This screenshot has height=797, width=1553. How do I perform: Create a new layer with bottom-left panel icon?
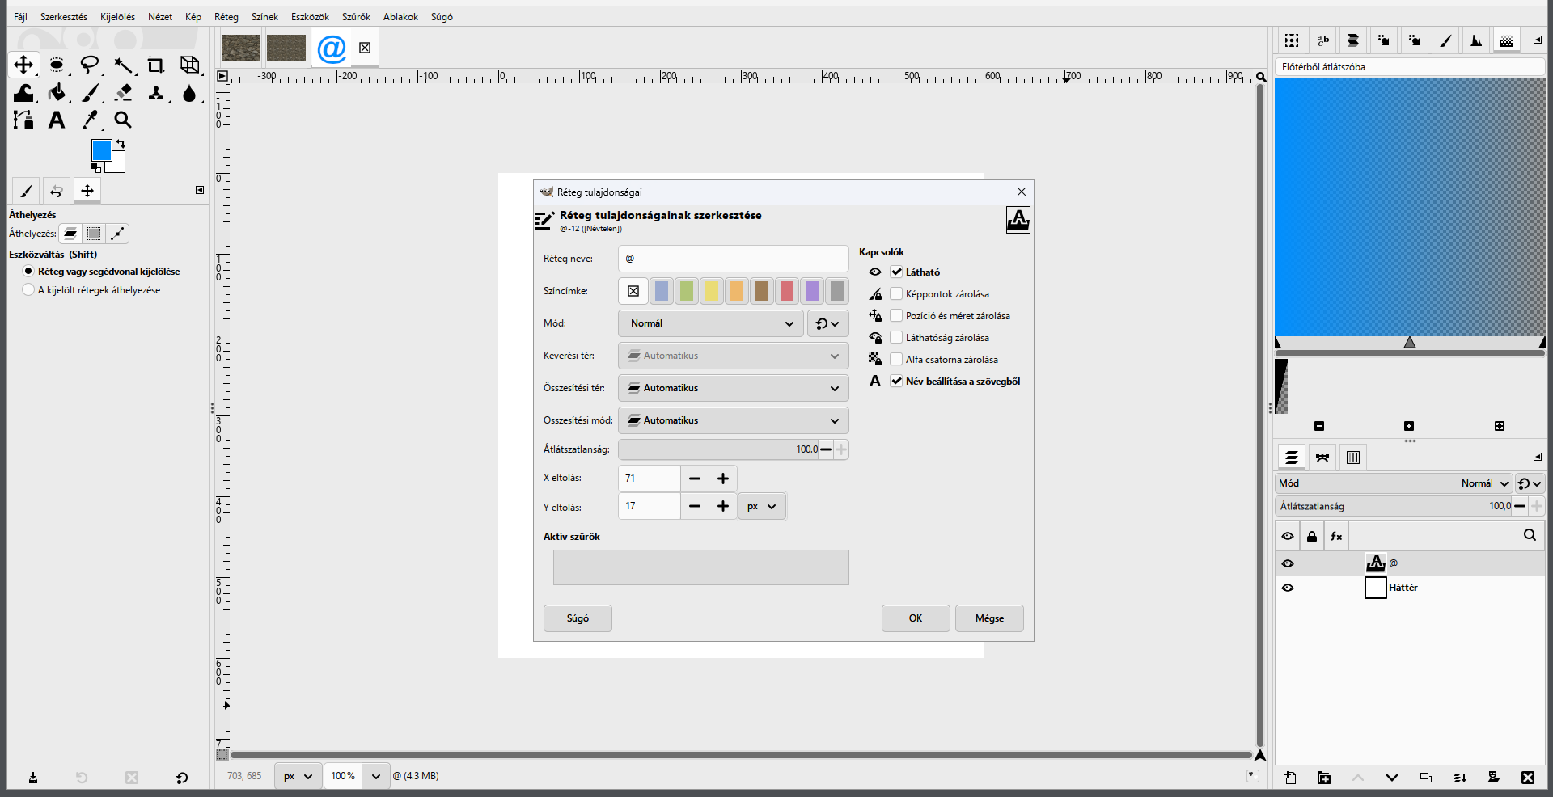1291,778
